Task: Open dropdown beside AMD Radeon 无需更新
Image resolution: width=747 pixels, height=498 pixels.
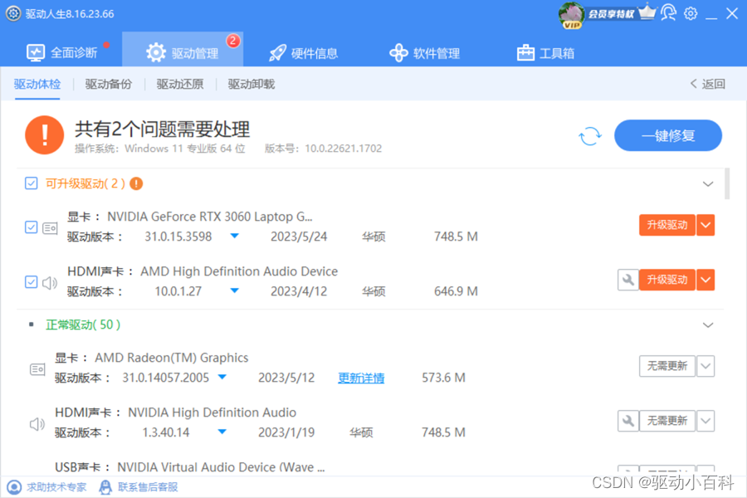Action: [705, 366]
